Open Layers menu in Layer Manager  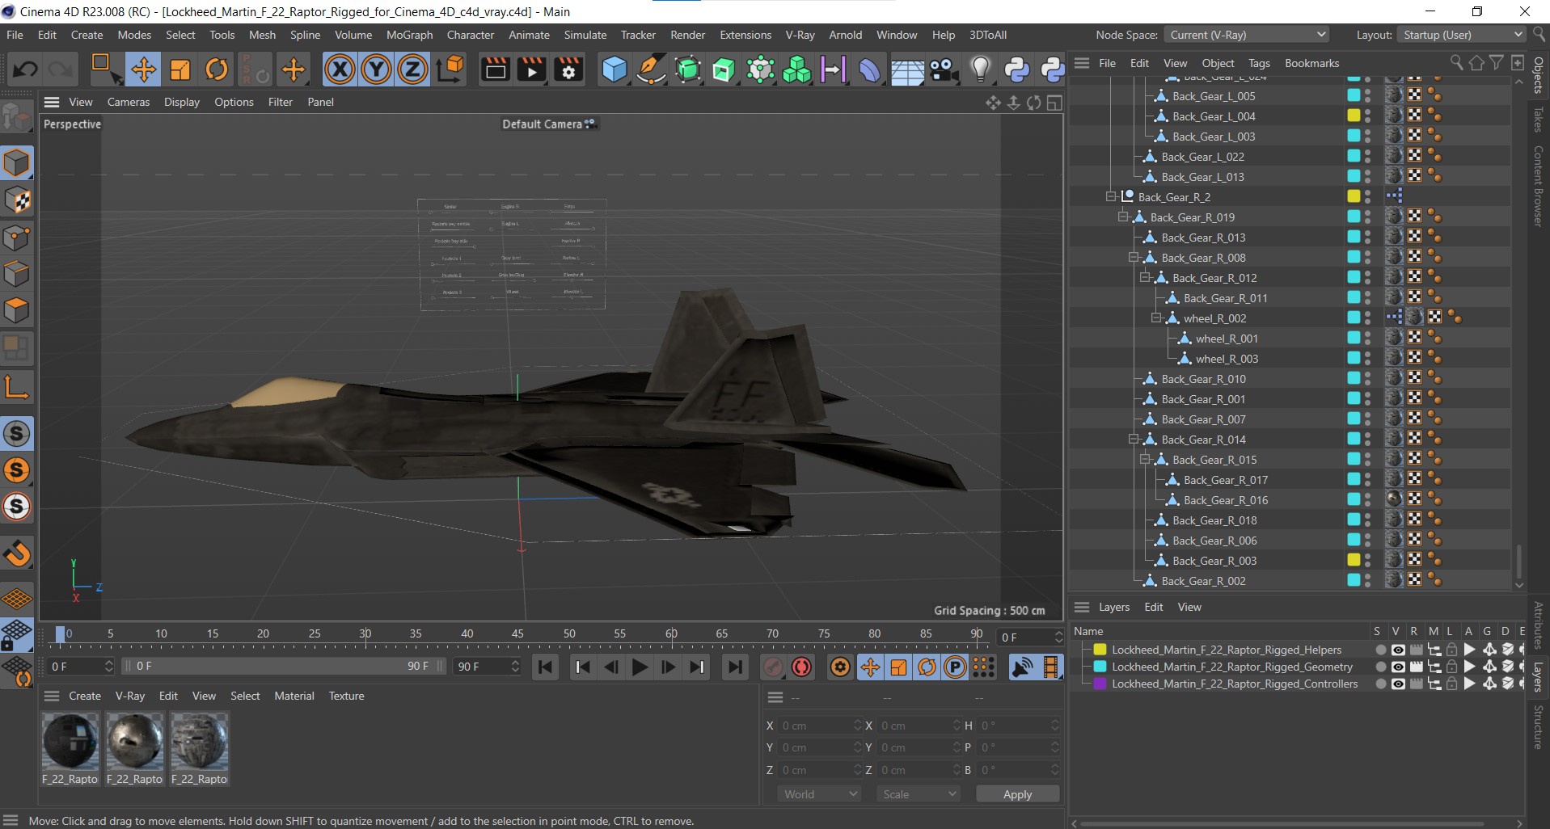pyautogui.click(x=1113, y=607)
